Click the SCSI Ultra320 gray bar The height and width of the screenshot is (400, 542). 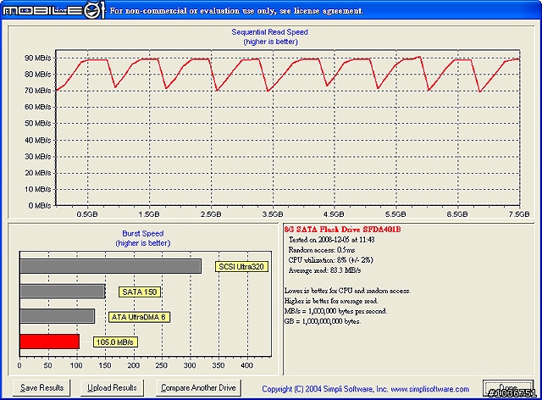111,266
